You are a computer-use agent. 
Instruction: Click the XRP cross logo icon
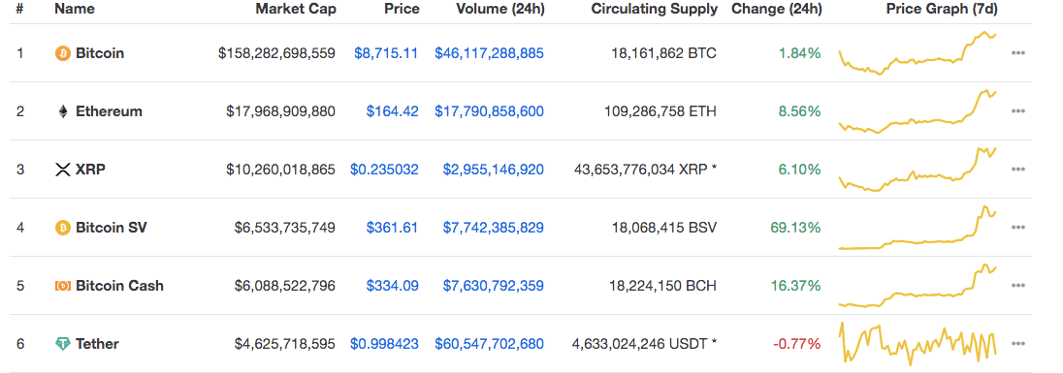(x=62, y=170)
